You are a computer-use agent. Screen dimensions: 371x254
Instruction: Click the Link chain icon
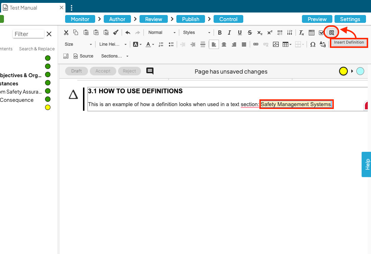click(x=256, y=44)
